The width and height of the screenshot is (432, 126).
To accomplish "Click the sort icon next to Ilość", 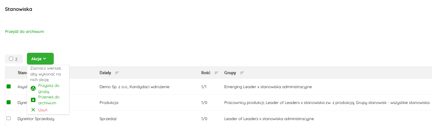I will coord(216,73).
